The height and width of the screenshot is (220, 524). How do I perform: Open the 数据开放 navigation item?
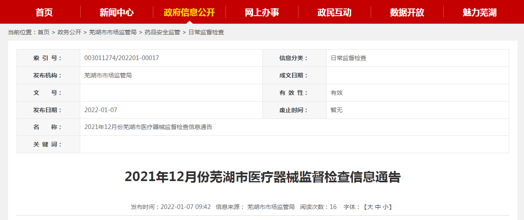point(407,12)
